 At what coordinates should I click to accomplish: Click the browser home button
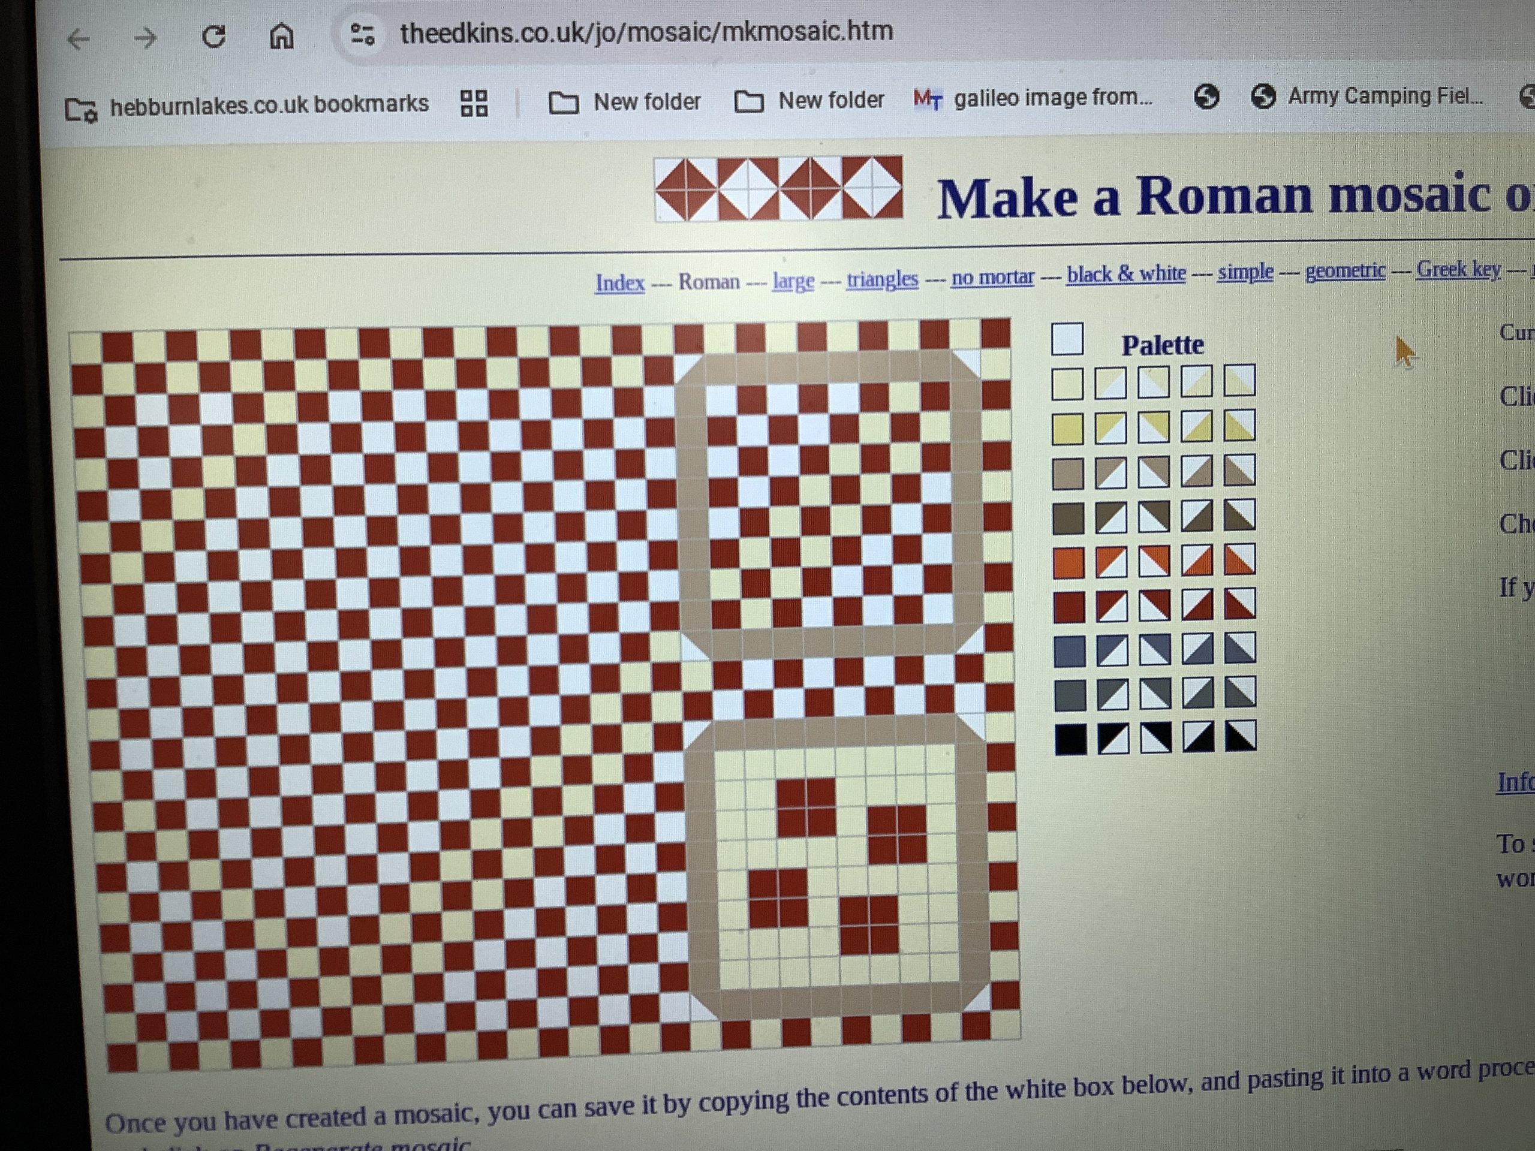(281, 36)
